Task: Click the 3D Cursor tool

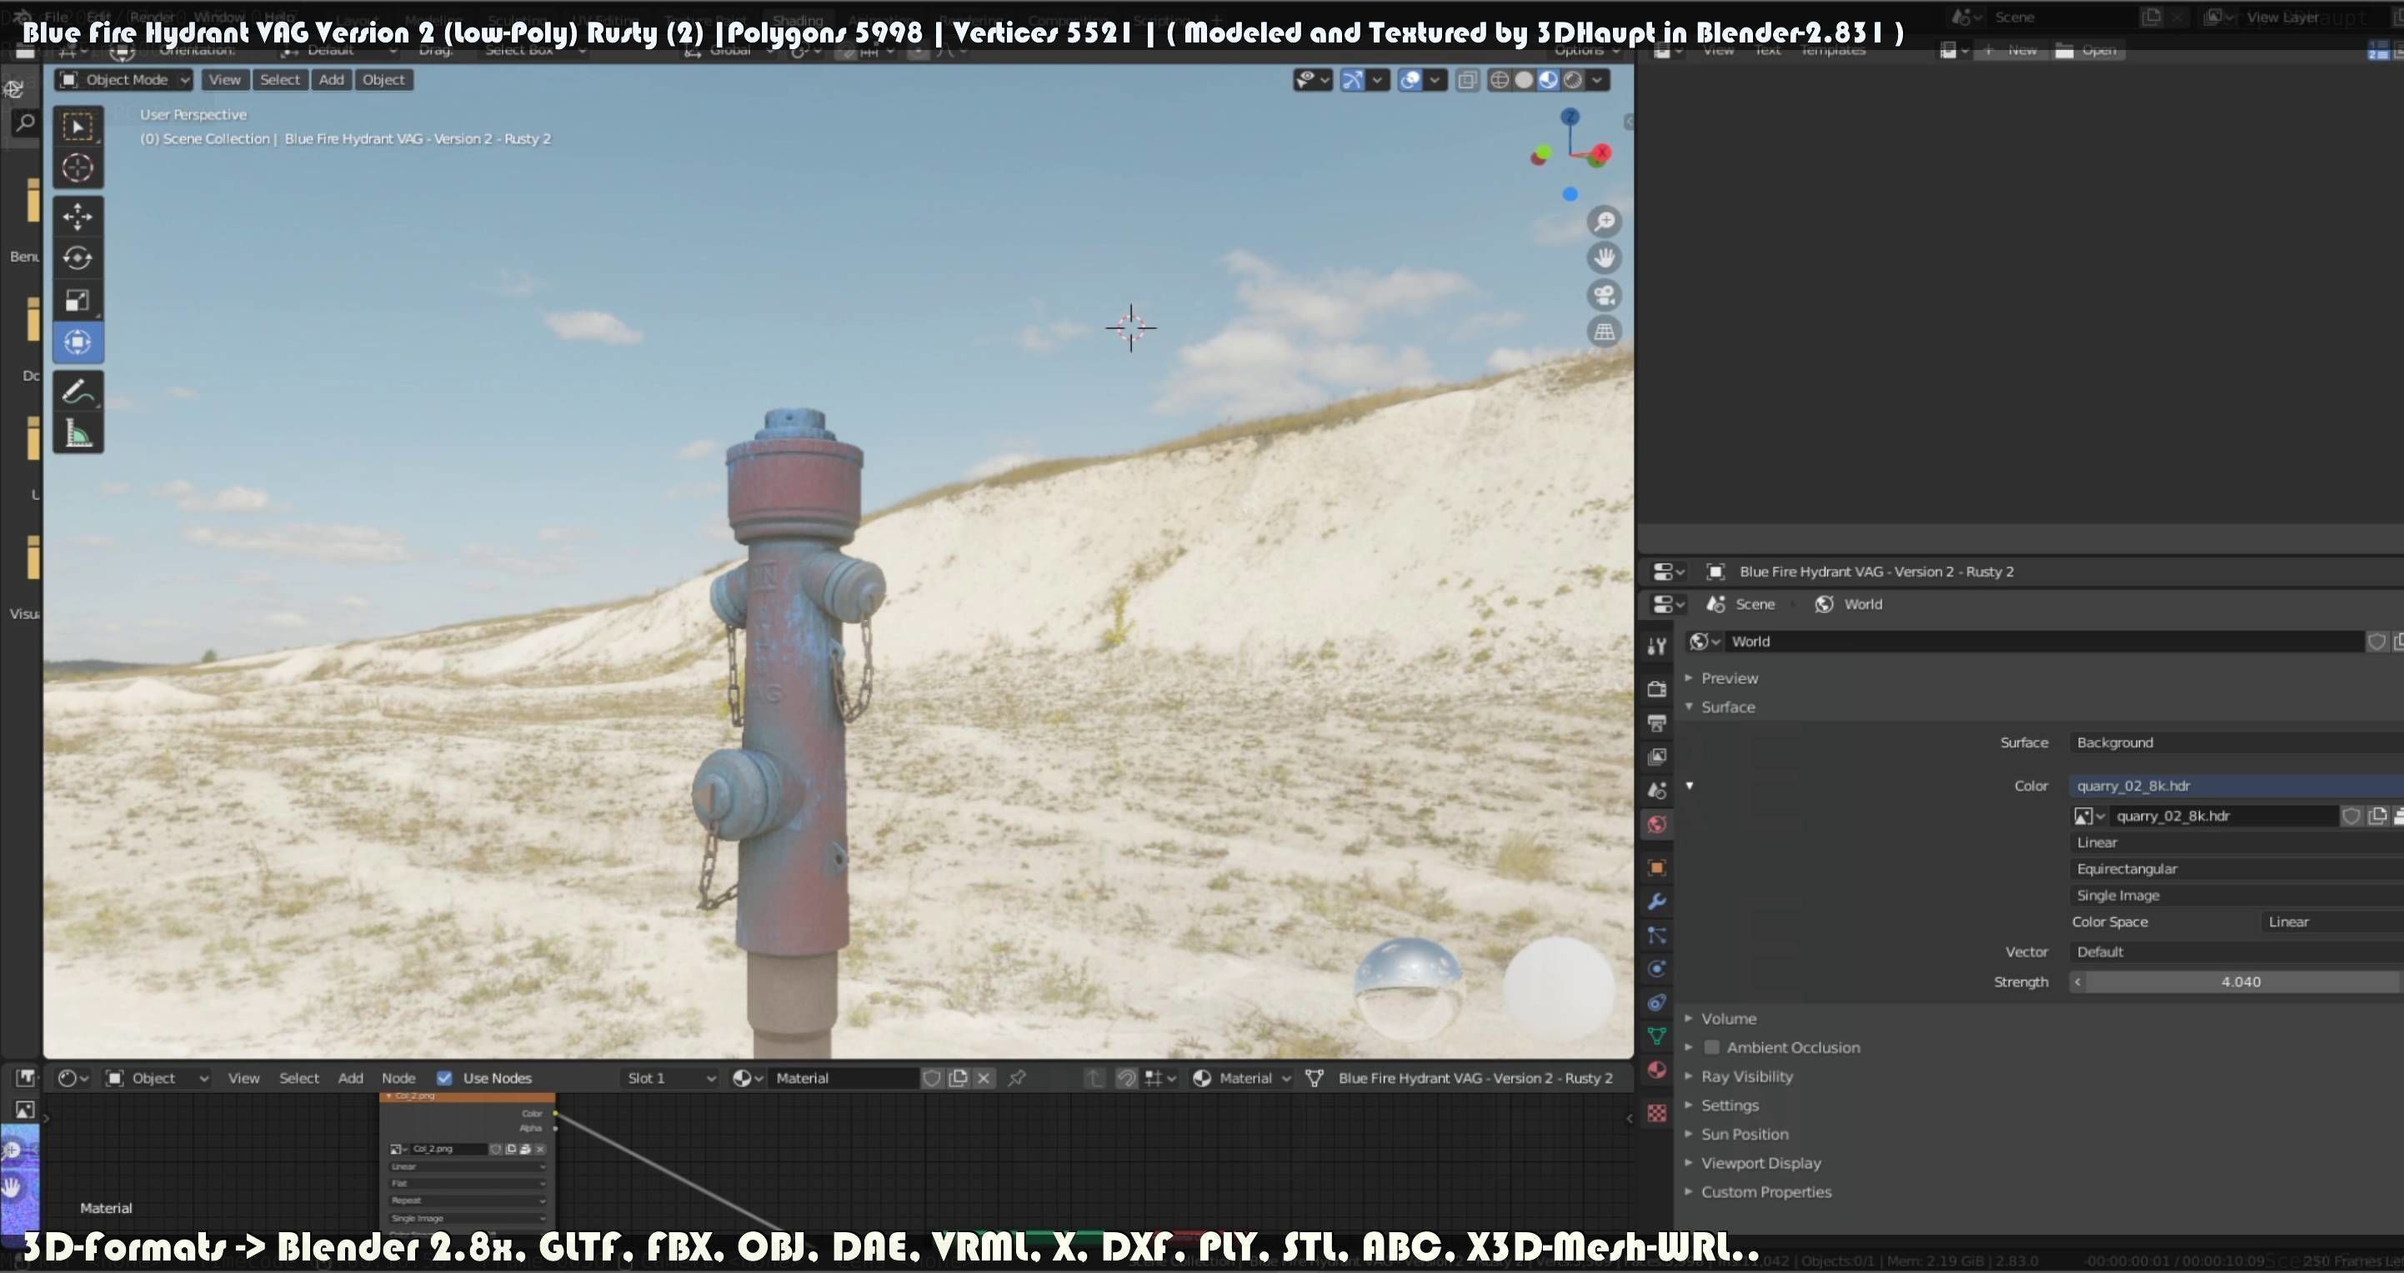Action: [x=78, y=167]
